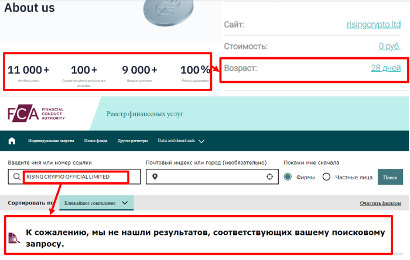
Task: Click the 9 000+ Regular partners stat
Action: pyautogui.click(x=139, y=73)
